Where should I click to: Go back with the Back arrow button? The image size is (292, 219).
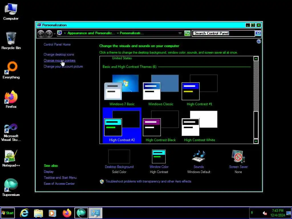(41, 34)
